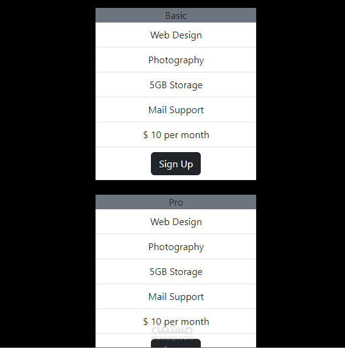The image size is (345, 348).
Task: Select the Pro plan header
Action: (x=176, y=202)
